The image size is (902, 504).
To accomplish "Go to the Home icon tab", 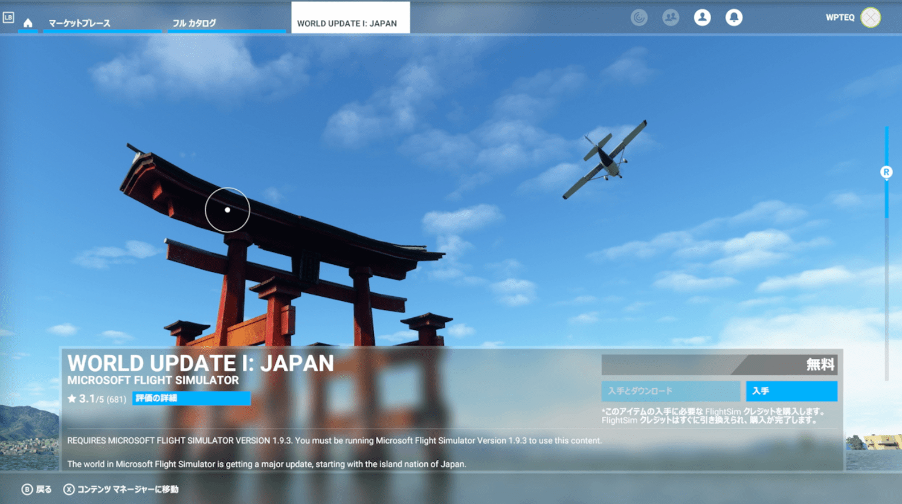I will tap(28, 23).
